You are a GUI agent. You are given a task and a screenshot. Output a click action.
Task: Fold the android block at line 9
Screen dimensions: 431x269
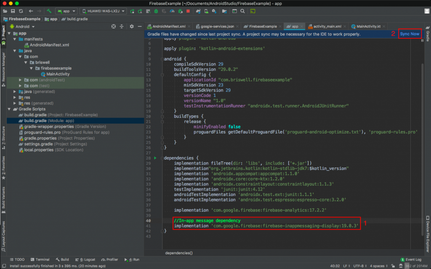pos(162,59)
